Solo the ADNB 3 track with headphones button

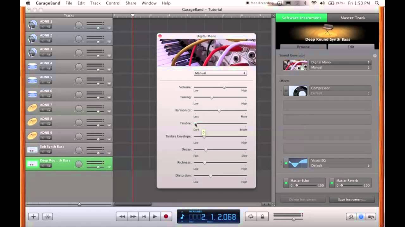(x=49, y=55)
